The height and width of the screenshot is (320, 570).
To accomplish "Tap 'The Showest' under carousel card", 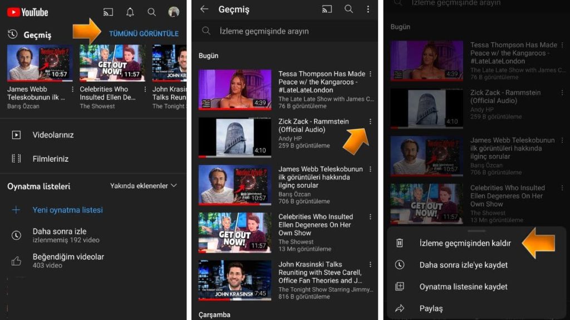I will point(97,106).
